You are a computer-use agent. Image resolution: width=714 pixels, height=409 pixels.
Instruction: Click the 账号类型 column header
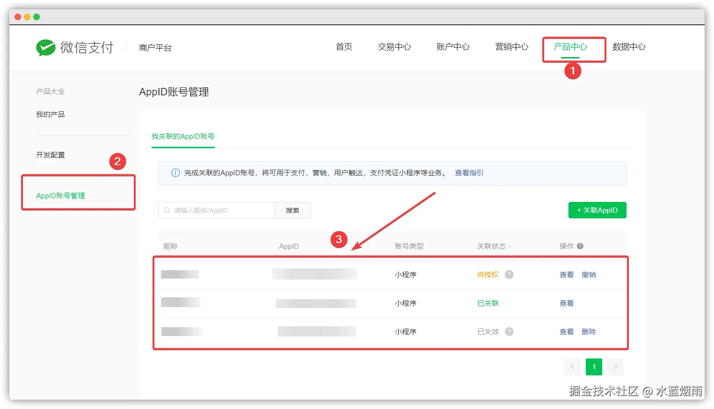click(409, 246)
